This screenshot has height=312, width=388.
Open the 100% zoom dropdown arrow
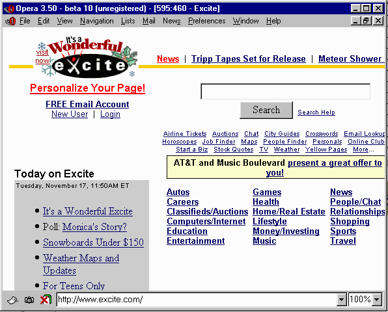click(x=377, y=300)
